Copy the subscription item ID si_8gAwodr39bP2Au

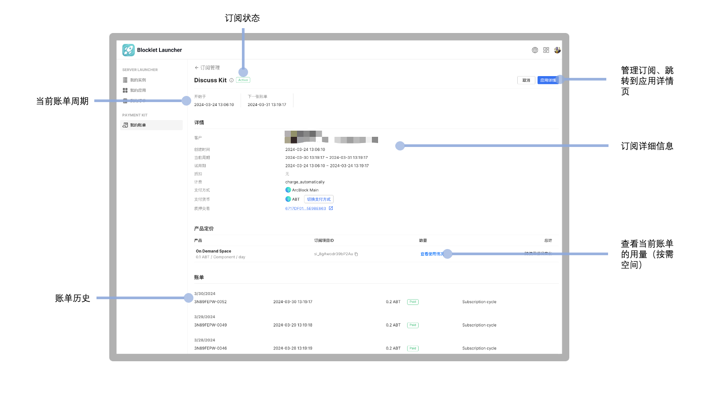point(356,254)
